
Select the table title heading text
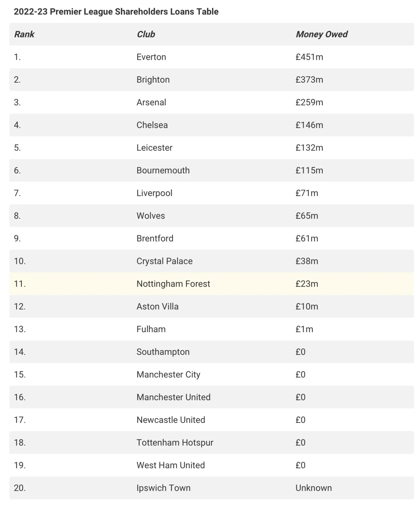click(116, 12)
